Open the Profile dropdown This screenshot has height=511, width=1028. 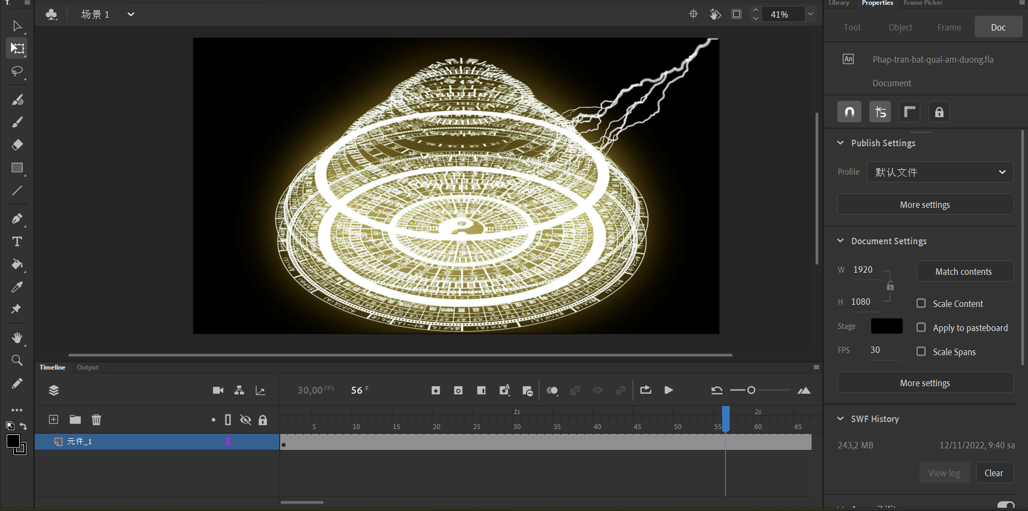point(940,172)
